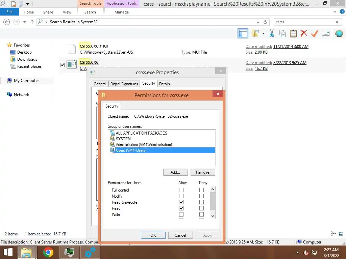
Task: Expand the ribbon chevron
Action: pos(335,12)
